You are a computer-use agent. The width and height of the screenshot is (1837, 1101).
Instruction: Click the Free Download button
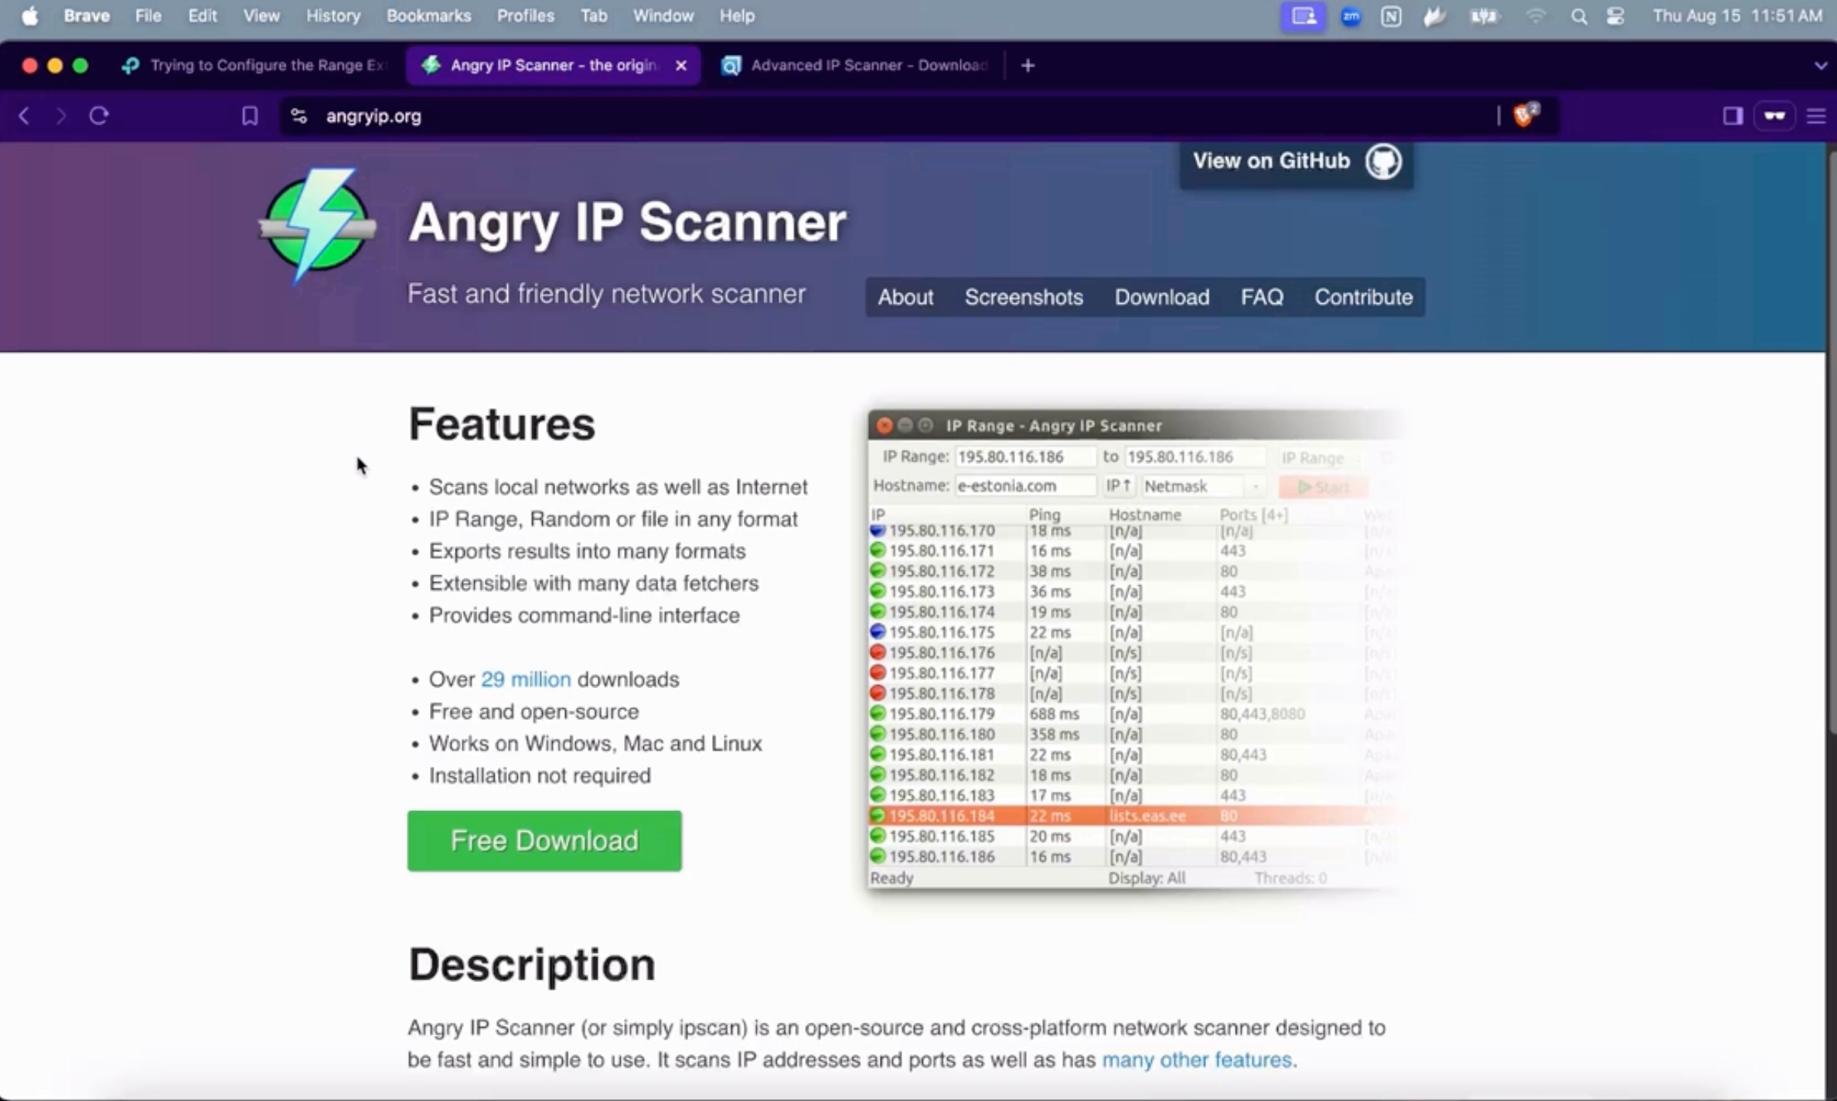coord(544,840)
